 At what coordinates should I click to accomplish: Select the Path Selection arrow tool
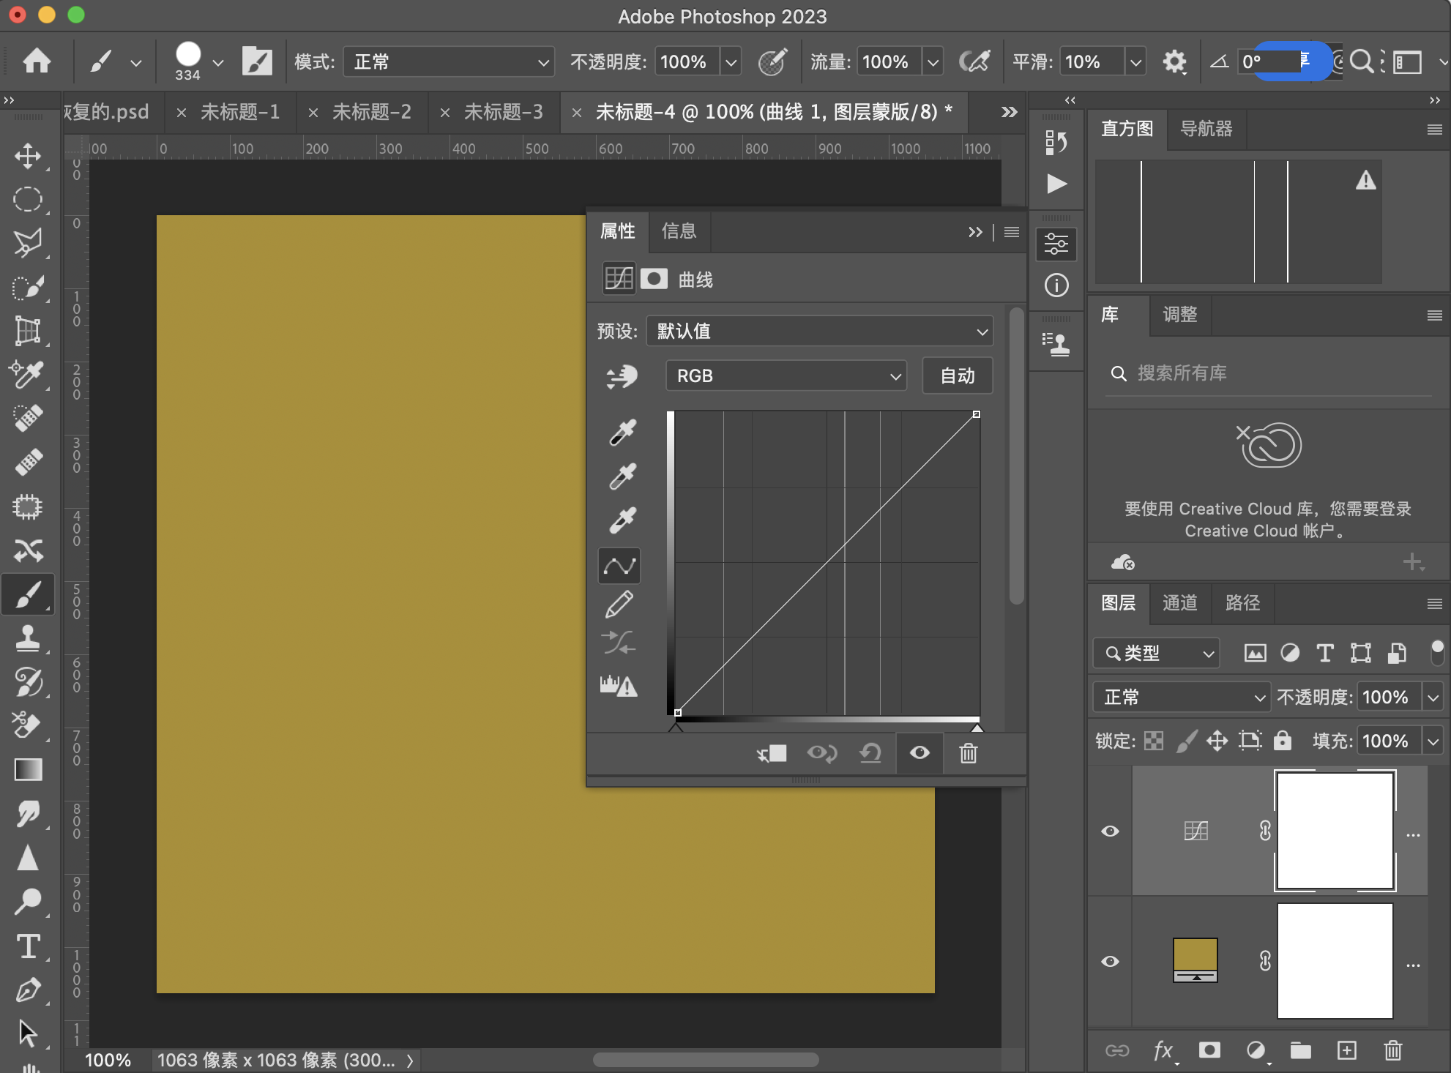pos(28,1033)
